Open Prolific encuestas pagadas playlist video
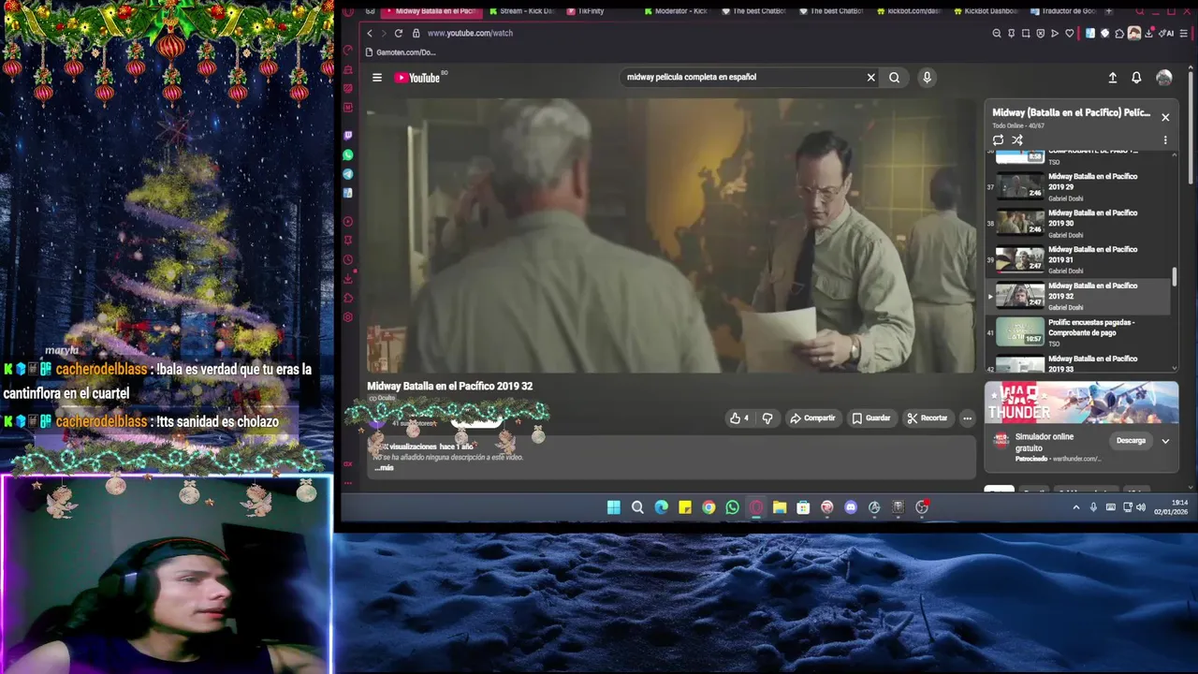Image resolution: width=1198 pixels, height=674 pixels. coord(1076,332)
